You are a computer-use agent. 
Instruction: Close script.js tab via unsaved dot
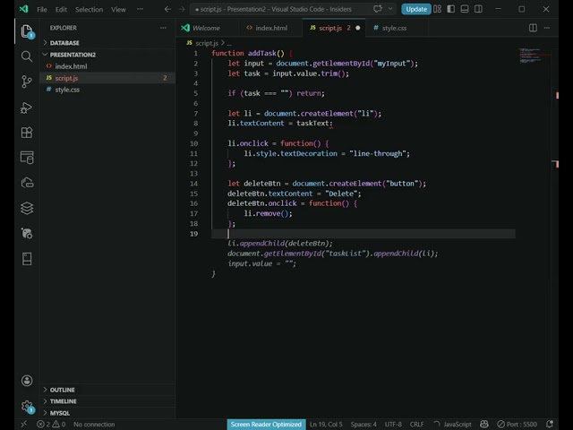(358, 28)
